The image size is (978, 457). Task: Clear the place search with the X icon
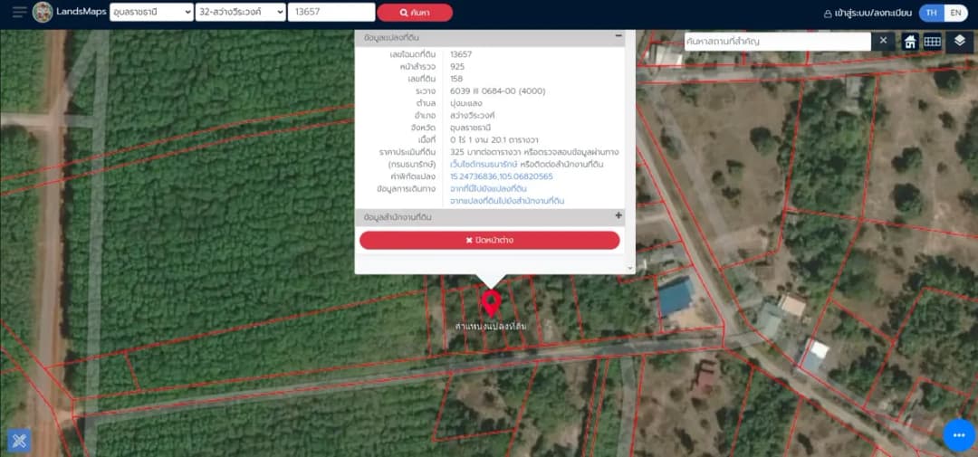click(x=883, y=41)
